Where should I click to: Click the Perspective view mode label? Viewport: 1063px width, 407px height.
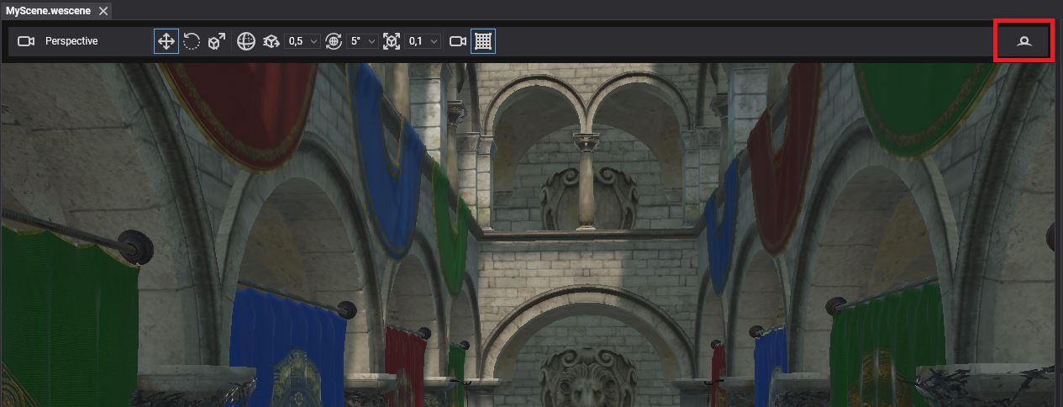[x=71, y=41]
